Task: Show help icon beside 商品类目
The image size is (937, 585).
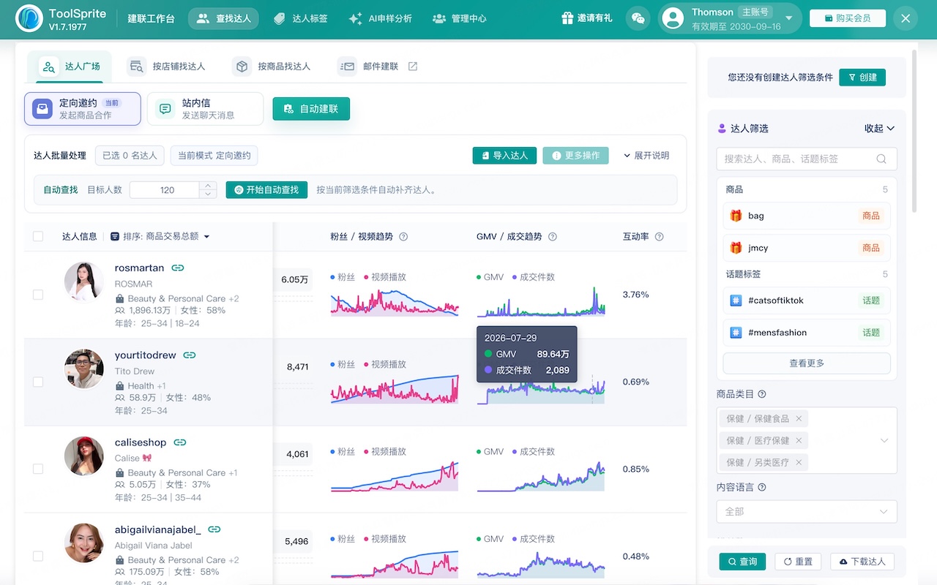Action: tap(762, 394)
